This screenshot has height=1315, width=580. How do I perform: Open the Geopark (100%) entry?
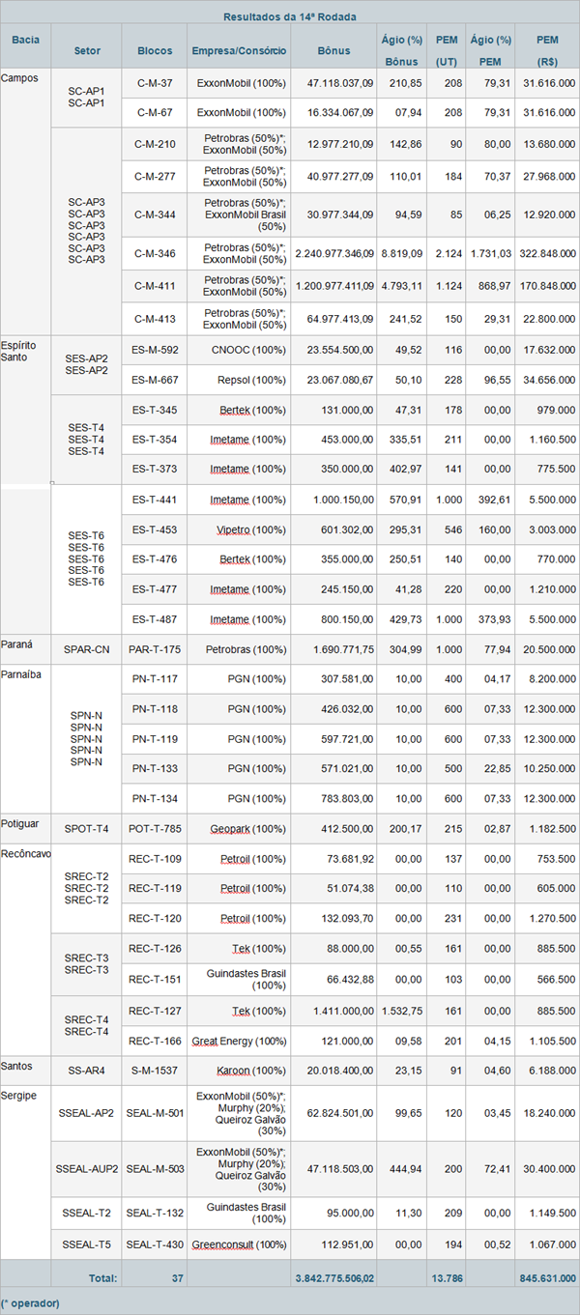(247, 829)
